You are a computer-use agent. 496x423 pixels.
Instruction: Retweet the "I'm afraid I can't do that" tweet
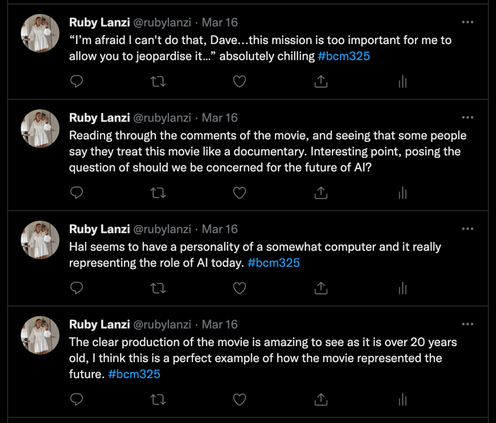pyautogui.click(x=158, y=82)
